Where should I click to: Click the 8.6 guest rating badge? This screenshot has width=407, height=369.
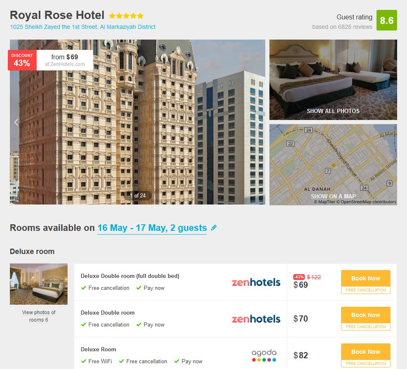coord(386,20)
